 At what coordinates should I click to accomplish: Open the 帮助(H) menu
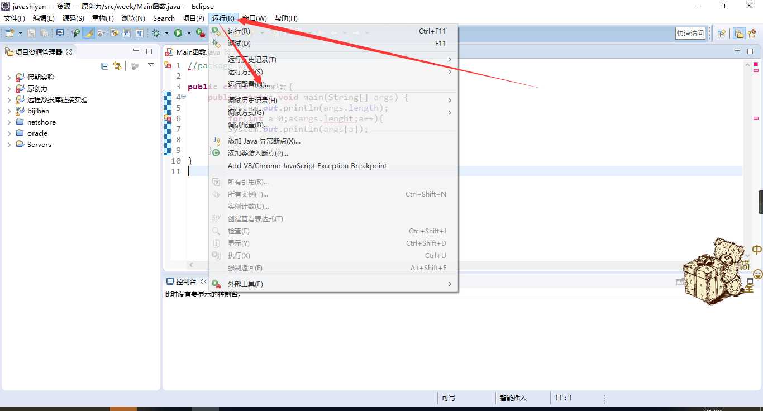click(x=286, y=18)
